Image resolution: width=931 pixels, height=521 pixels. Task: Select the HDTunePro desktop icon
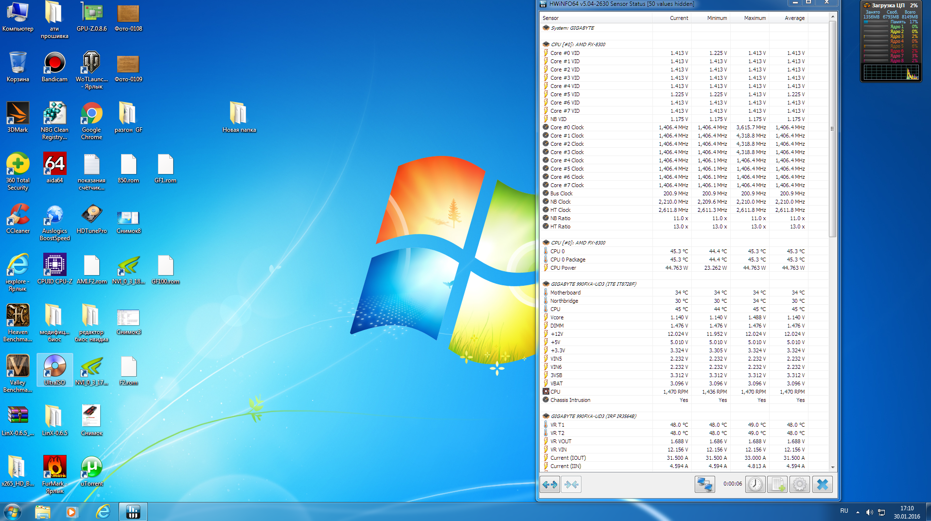(x=91, y=219)
